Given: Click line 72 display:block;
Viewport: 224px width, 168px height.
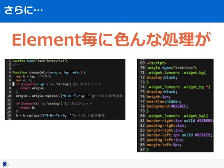Looking at the screenshot, I should pos(162,78).
